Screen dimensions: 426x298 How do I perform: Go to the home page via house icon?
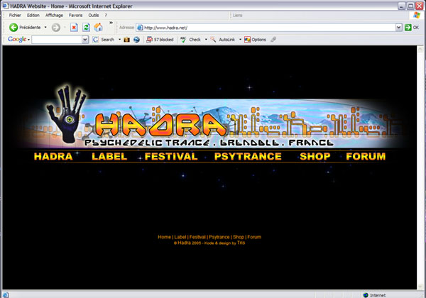(x=99, y=27)
